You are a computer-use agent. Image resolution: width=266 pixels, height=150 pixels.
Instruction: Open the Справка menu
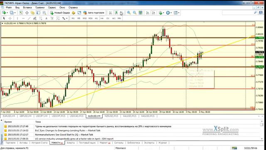73,7
